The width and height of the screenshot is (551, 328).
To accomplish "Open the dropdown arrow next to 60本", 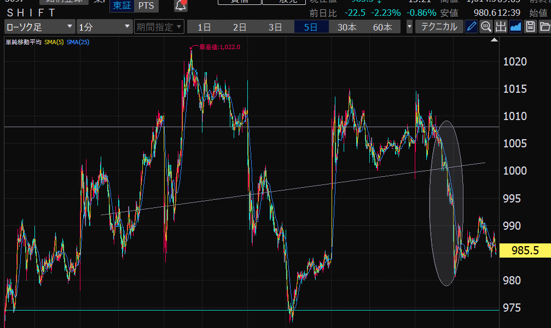I will (x=410, y=27).
